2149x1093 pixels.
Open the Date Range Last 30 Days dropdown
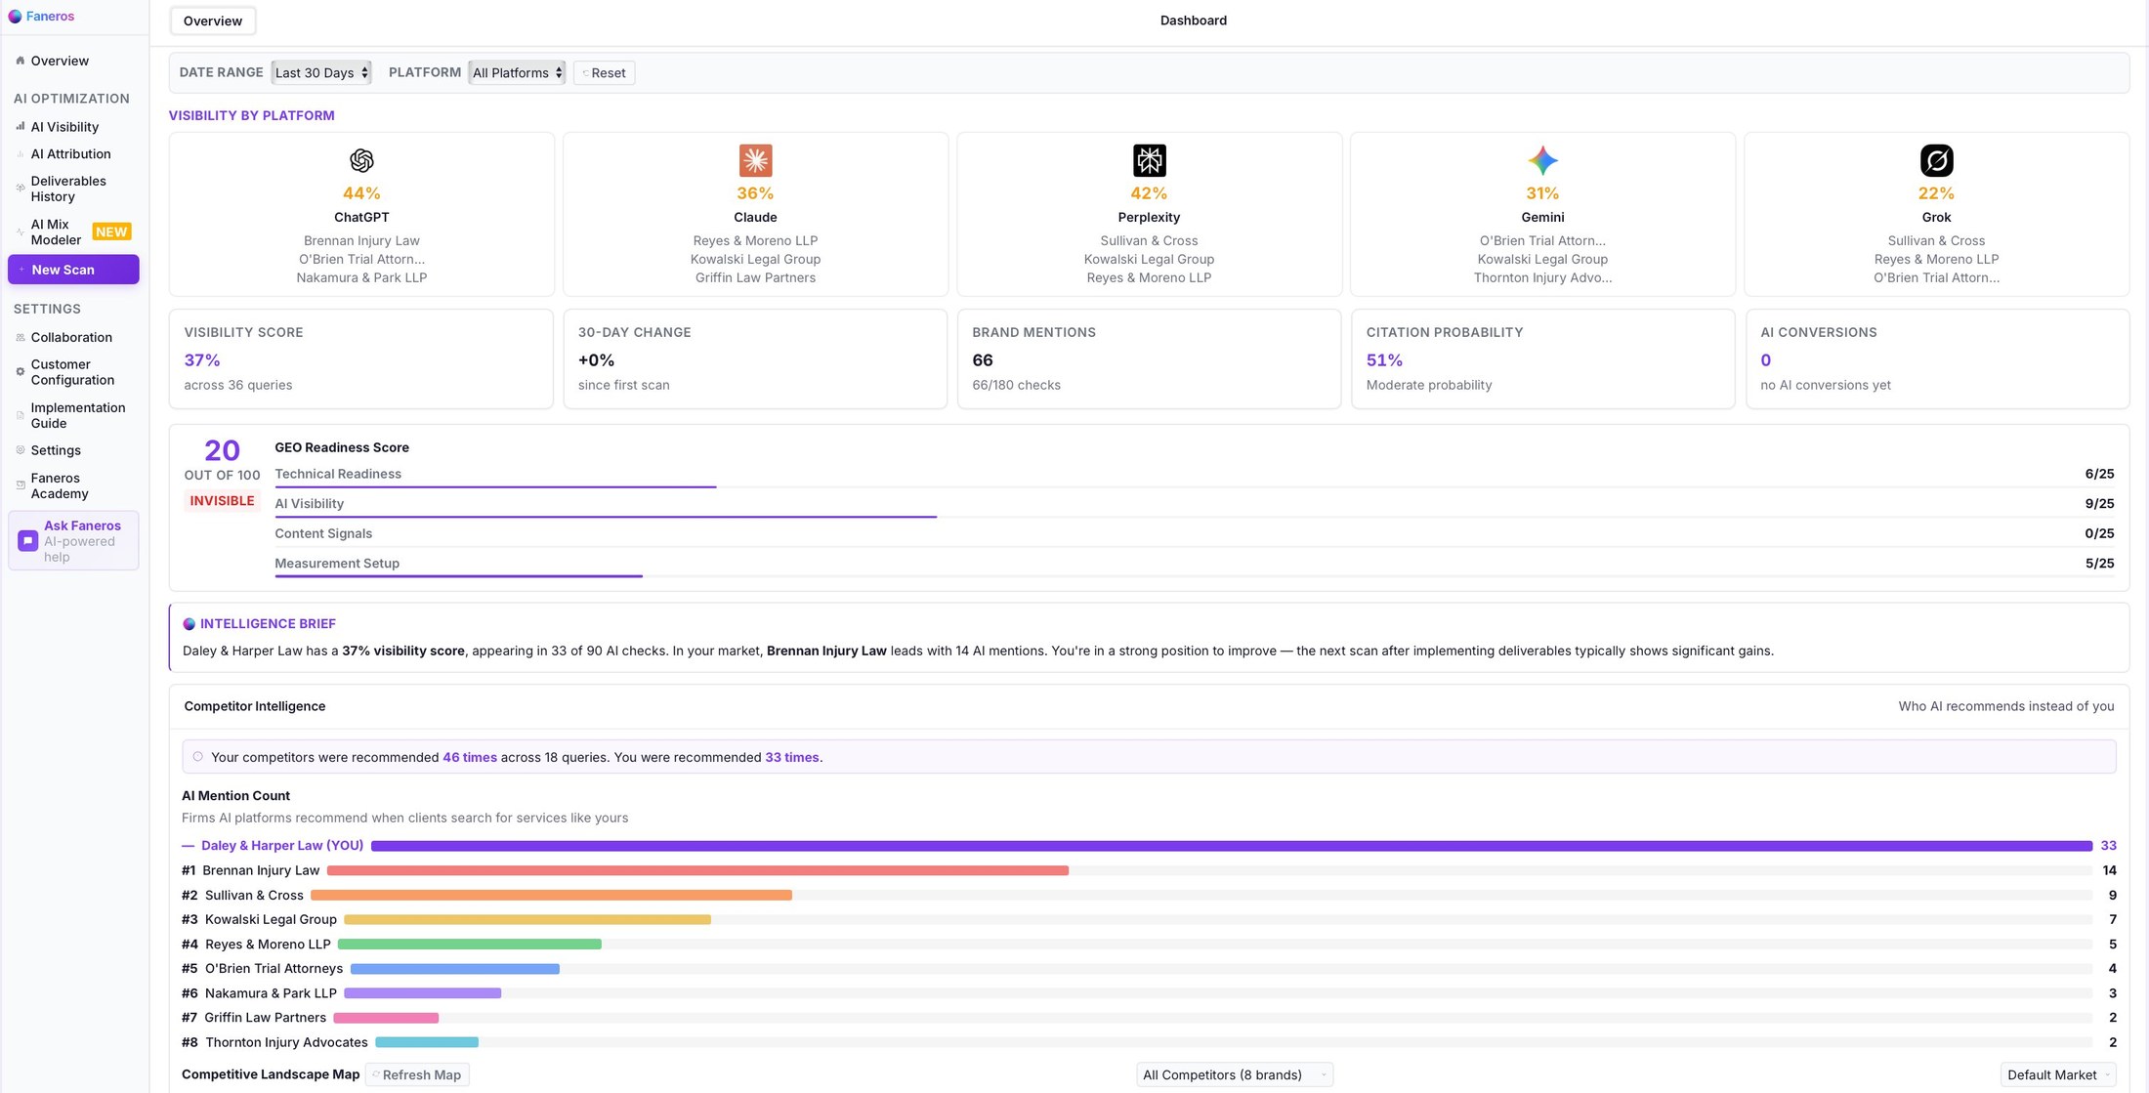321,72
